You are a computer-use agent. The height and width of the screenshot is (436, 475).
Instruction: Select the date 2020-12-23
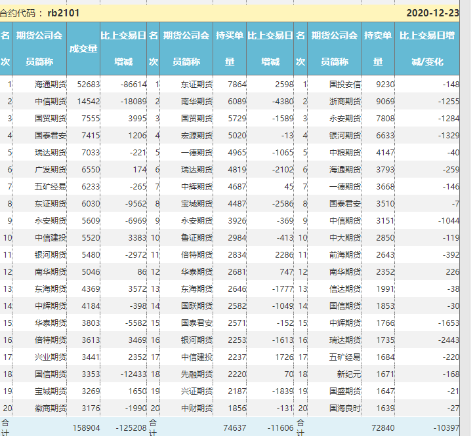tap(432, 13)
